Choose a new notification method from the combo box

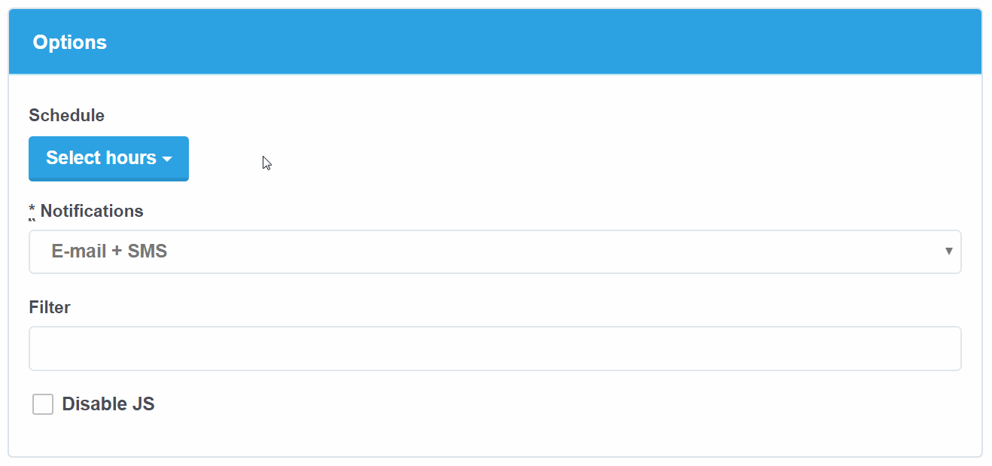point(495,251)
